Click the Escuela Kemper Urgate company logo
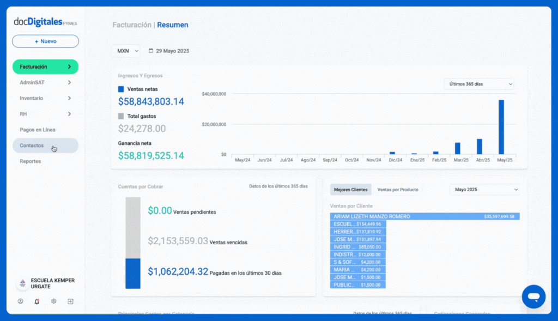 [x=22, y=283]
